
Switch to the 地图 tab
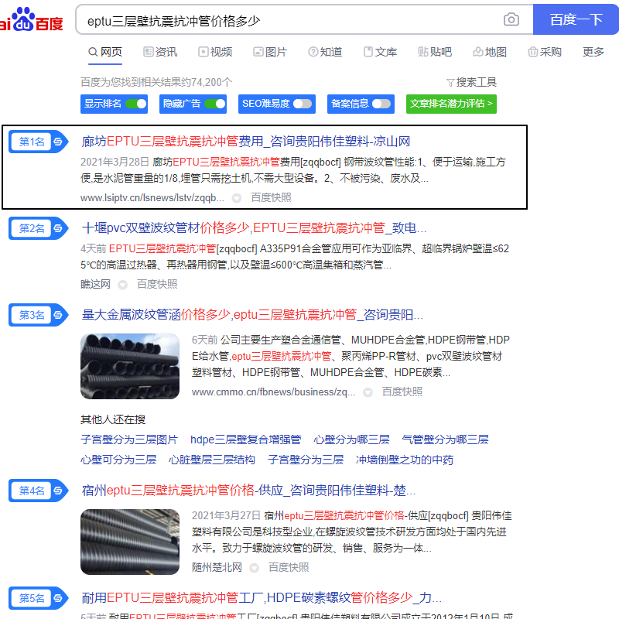click(490, 52)
